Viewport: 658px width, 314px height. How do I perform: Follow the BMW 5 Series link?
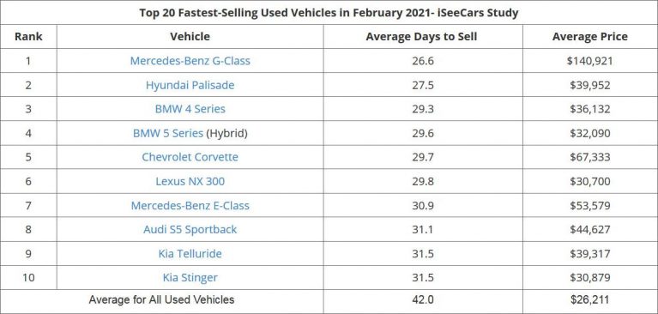pos(168,134)
